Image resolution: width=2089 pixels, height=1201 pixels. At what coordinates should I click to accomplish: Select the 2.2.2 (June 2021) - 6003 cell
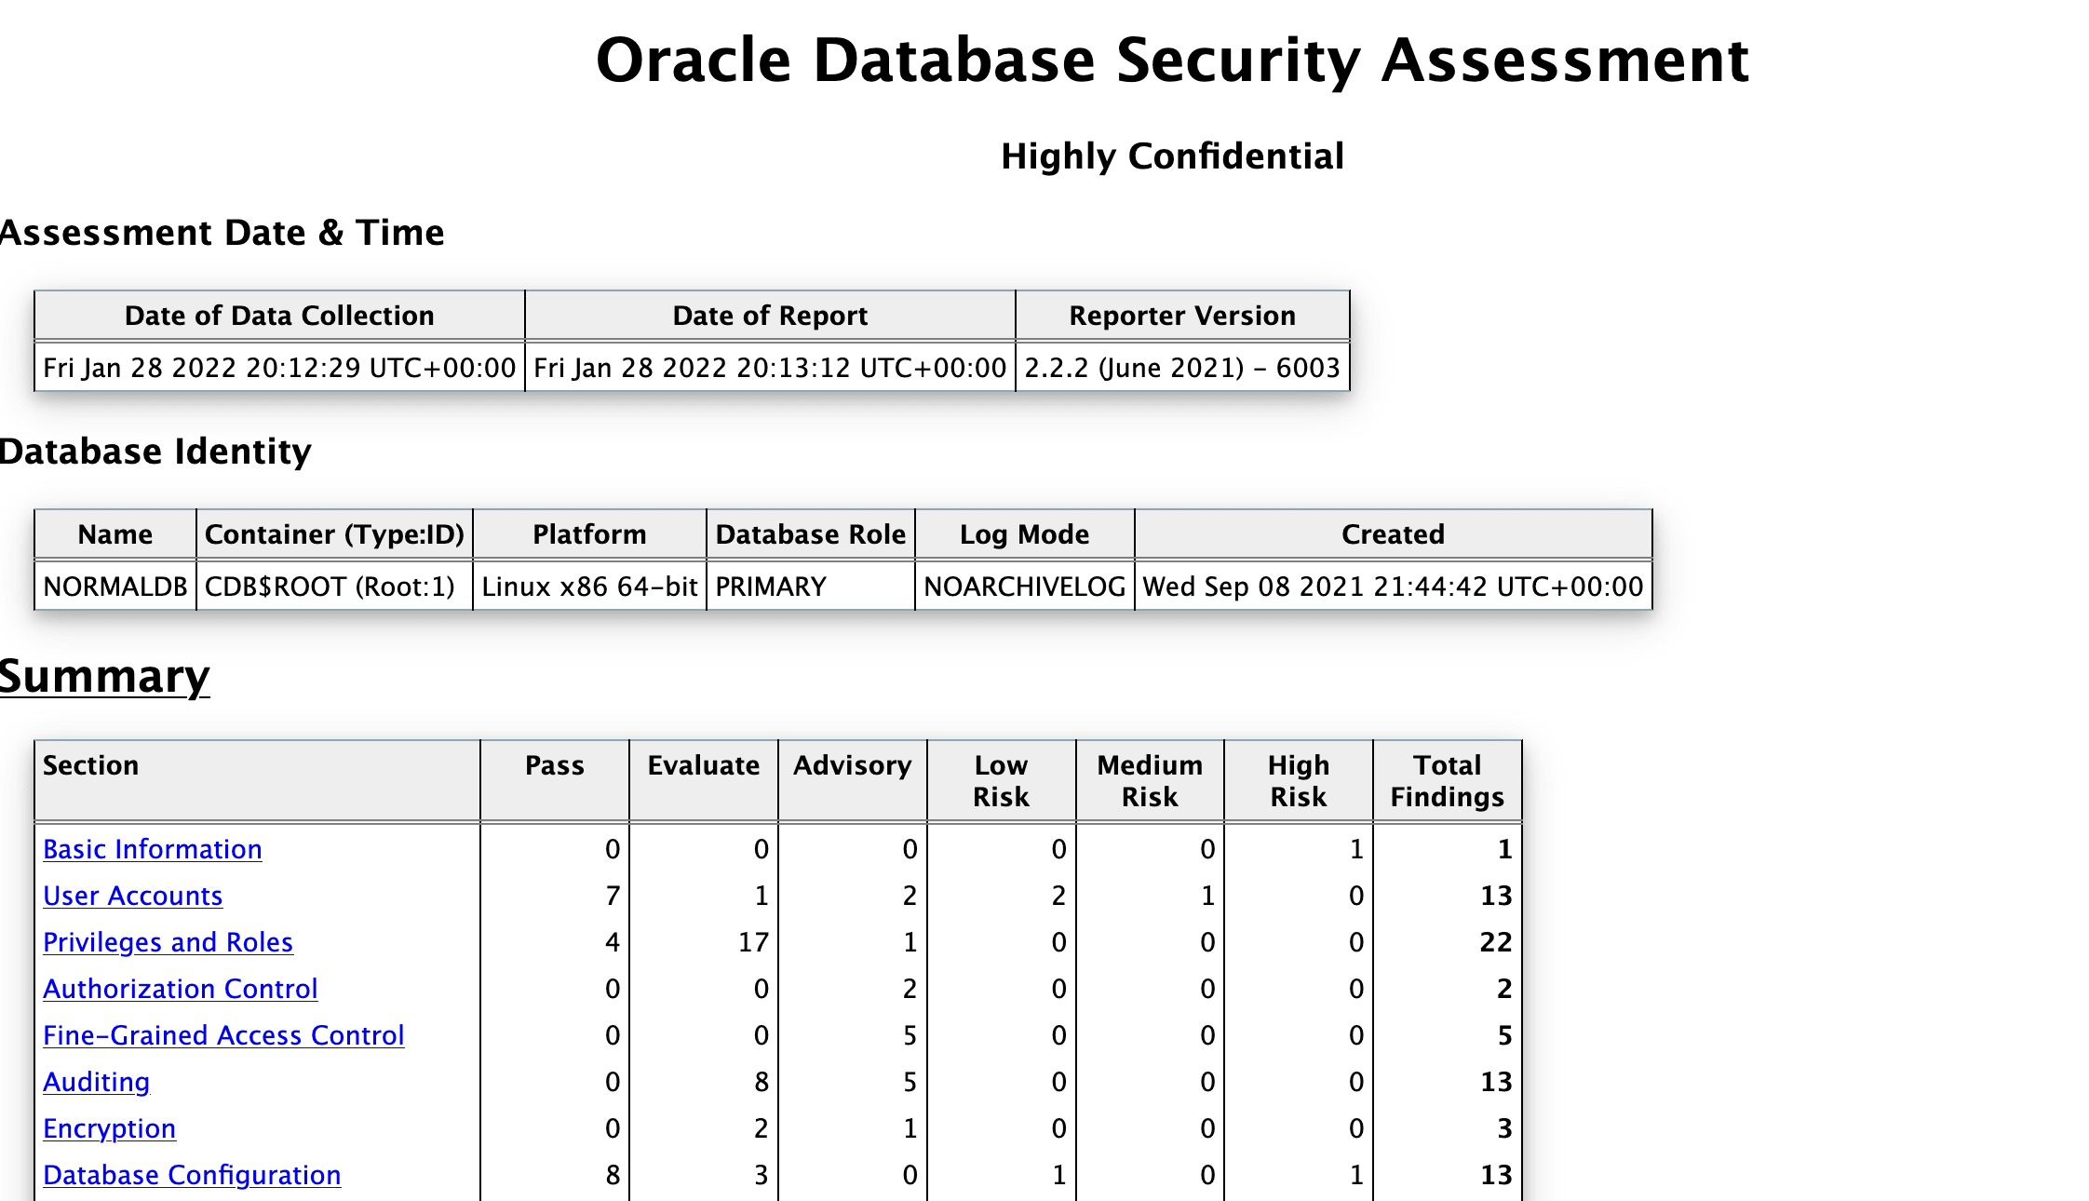pos(1182,368)
